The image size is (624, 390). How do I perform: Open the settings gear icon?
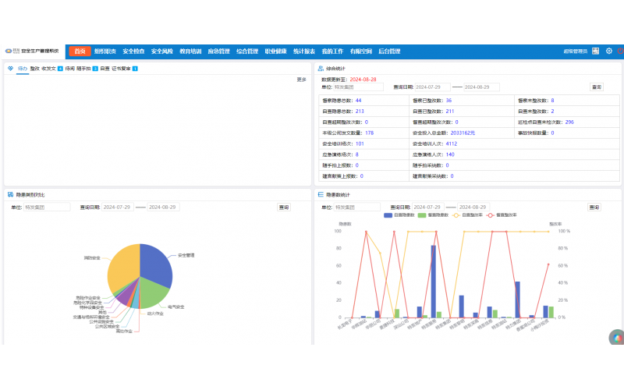pos(608,51)
